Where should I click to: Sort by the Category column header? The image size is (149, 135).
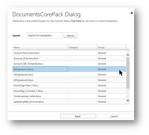pyautogui.click(x=83, y=47)
